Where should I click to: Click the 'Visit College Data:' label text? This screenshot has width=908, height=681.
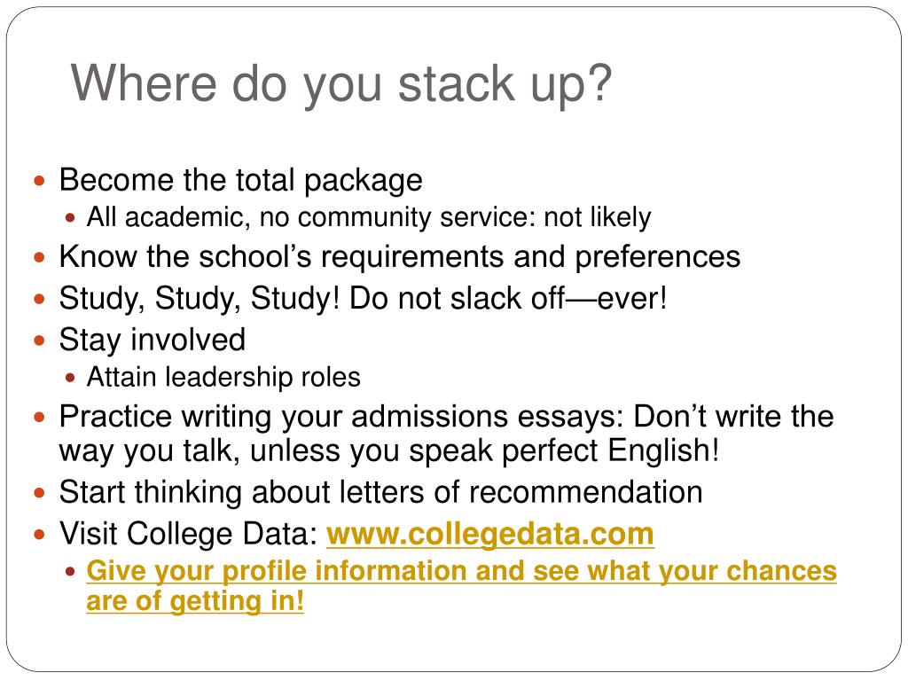click(189, 534)
